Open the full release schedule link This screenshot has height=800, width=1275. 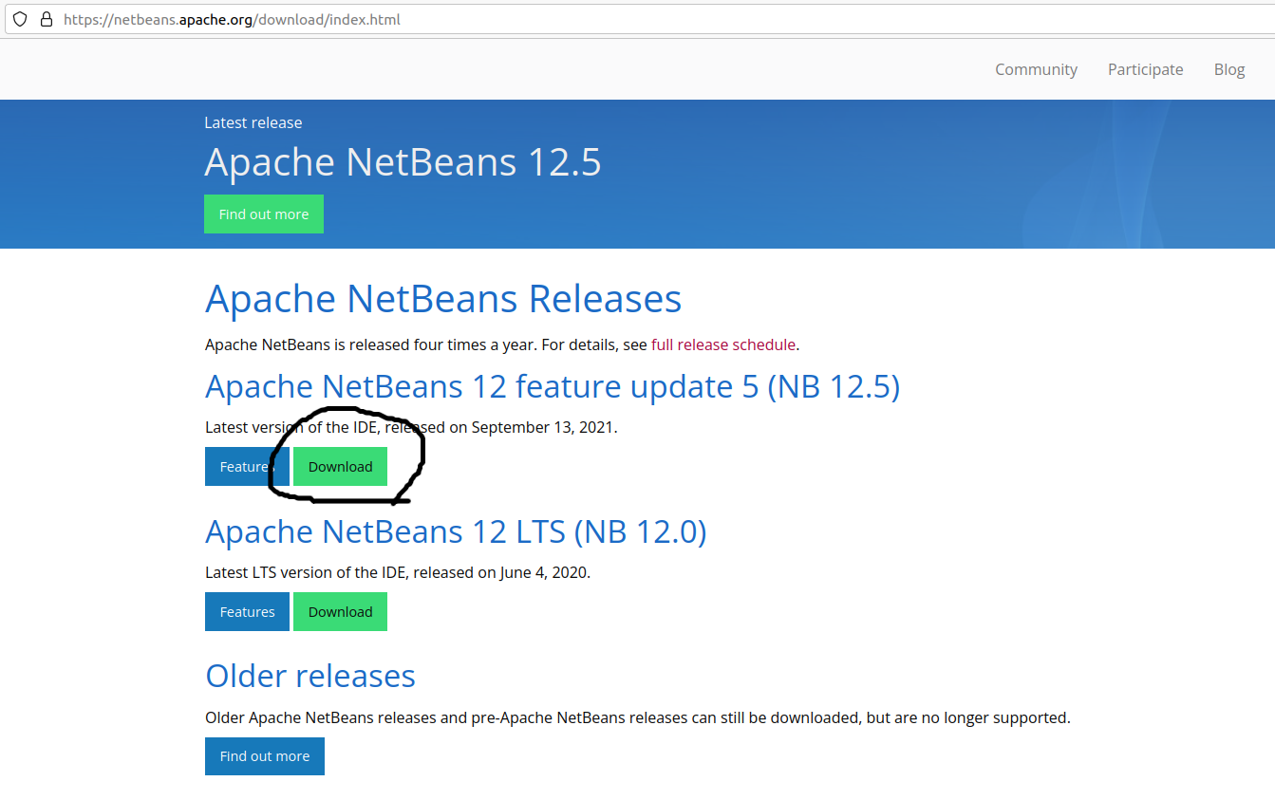(723, 344)
